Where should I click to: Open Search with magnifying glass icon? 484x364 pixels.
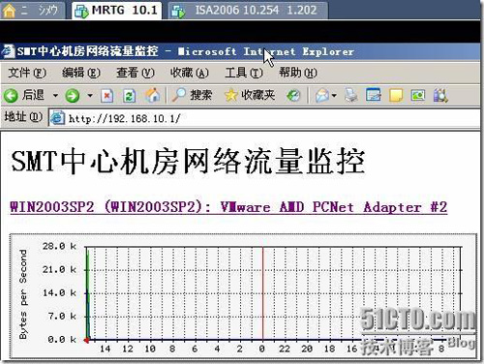(178, 95)
